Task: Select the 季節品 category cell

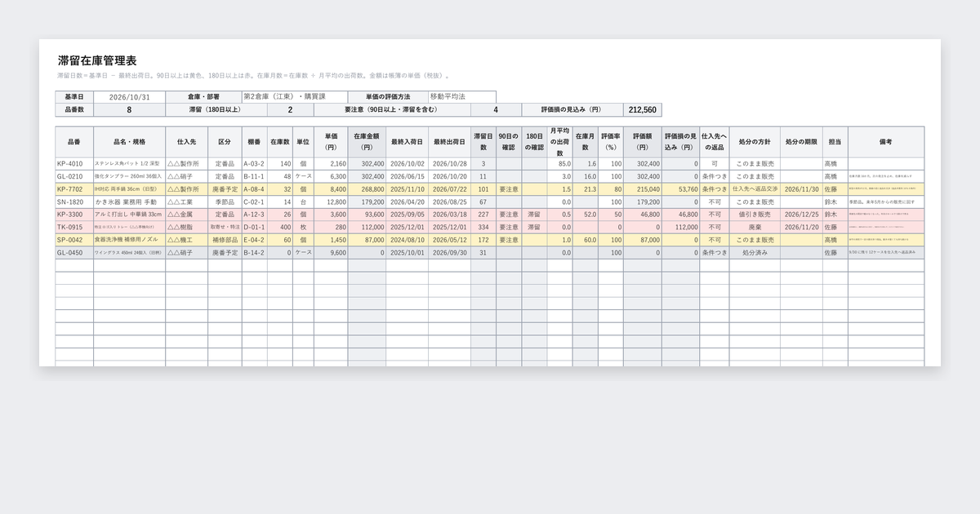Action: pos(225,202)
